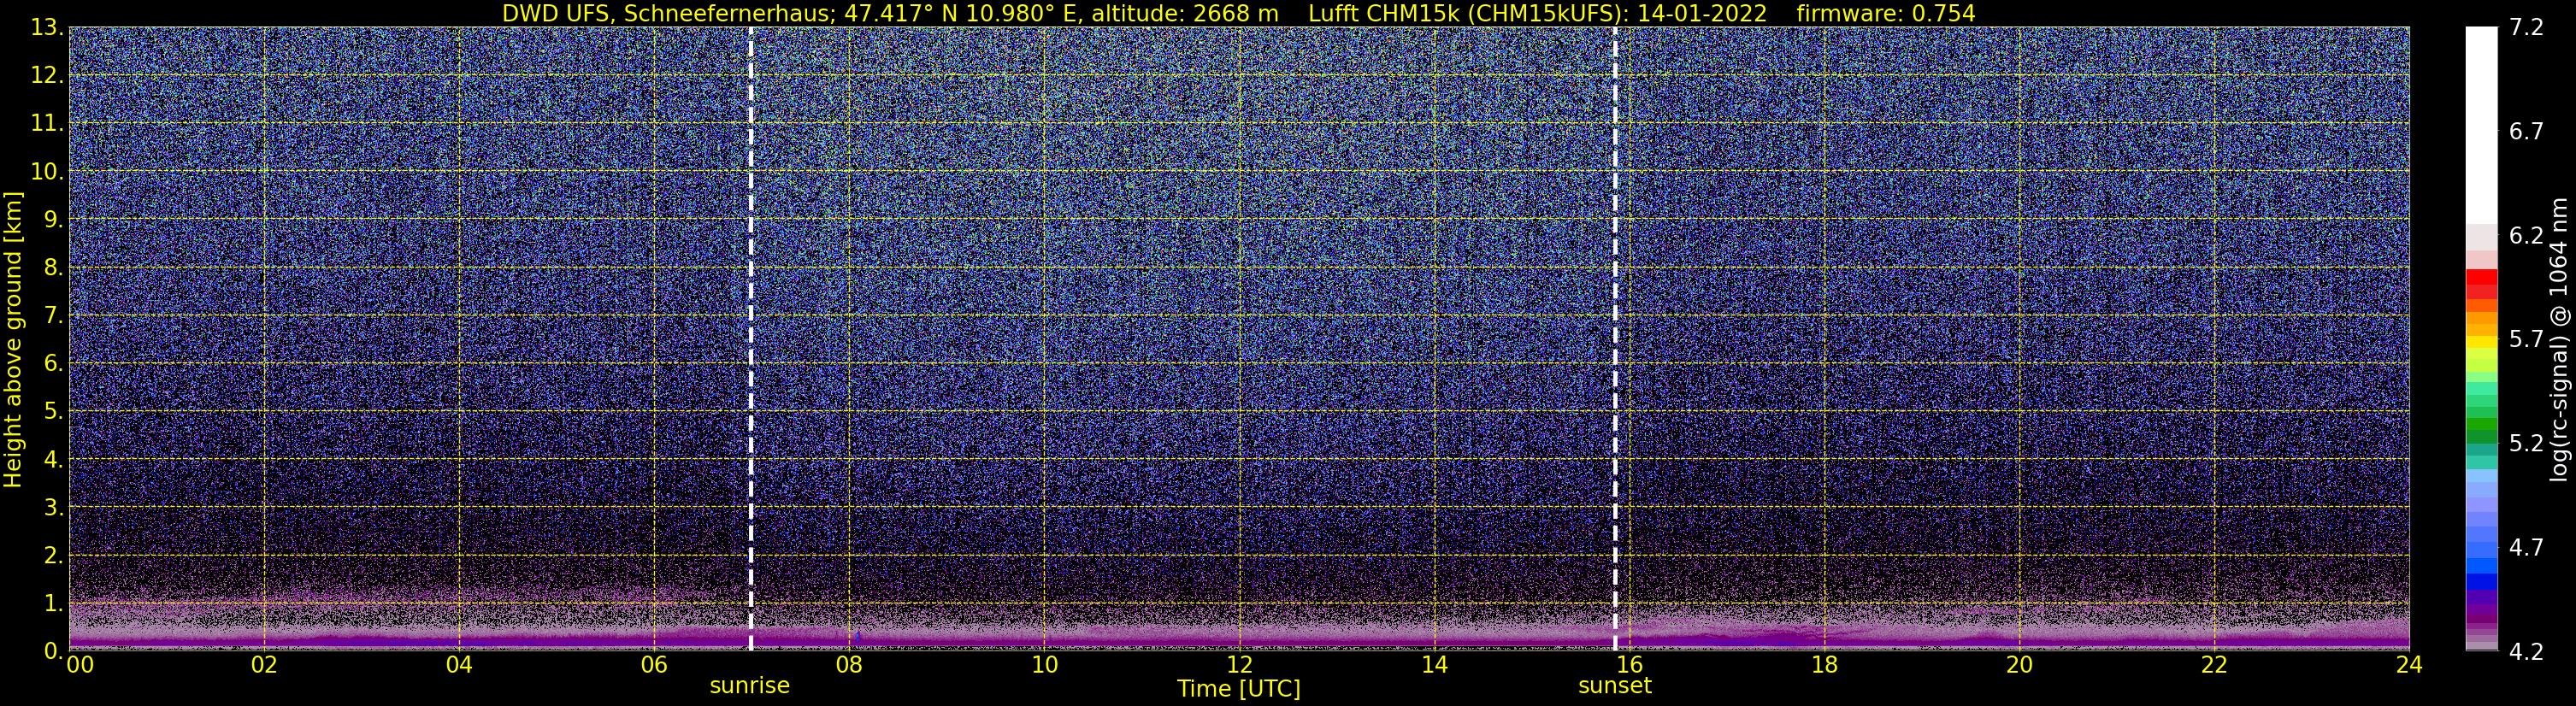Click the white dashed sunset marker line
Viewport: 2576px width, 706px height.
coord(1615,338)
